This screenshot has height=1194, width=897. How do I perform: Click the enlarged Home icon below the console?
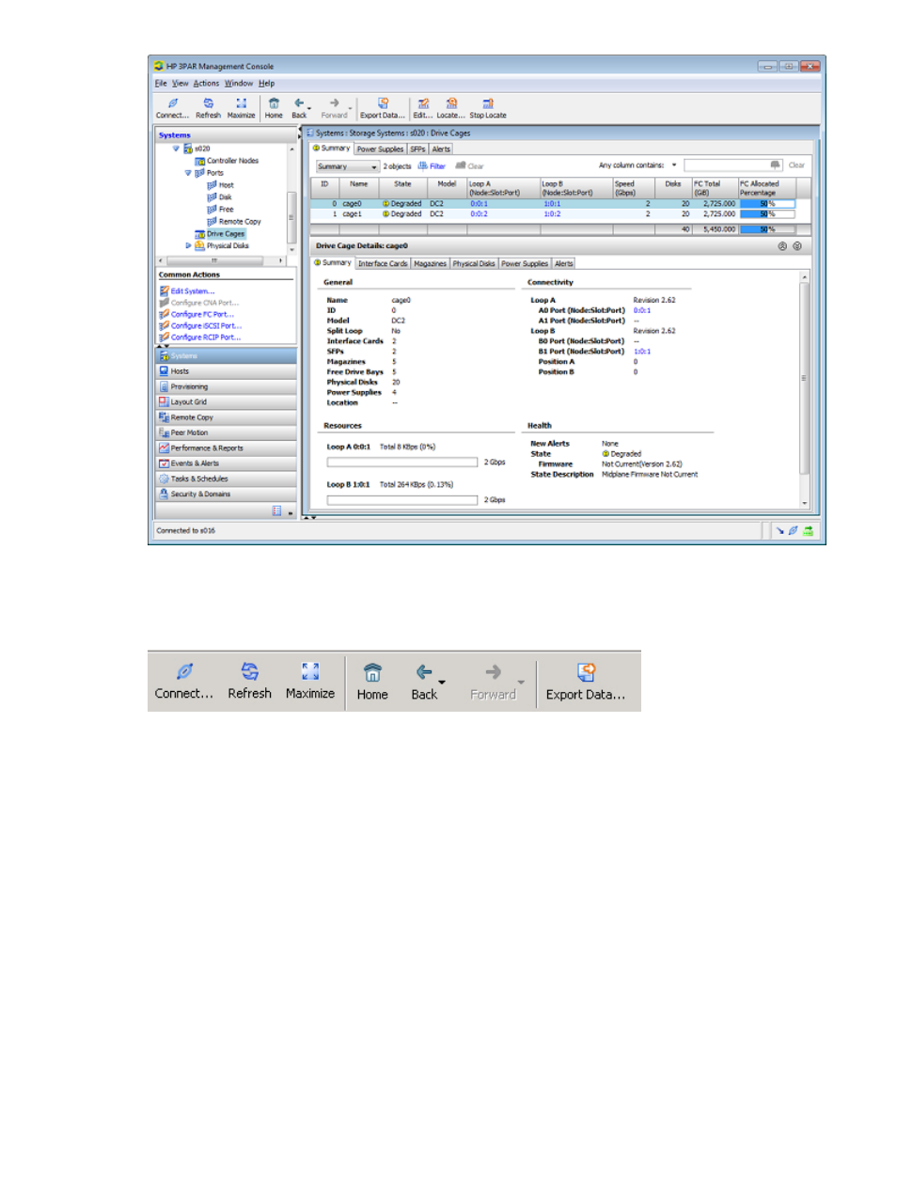(372, 672)
